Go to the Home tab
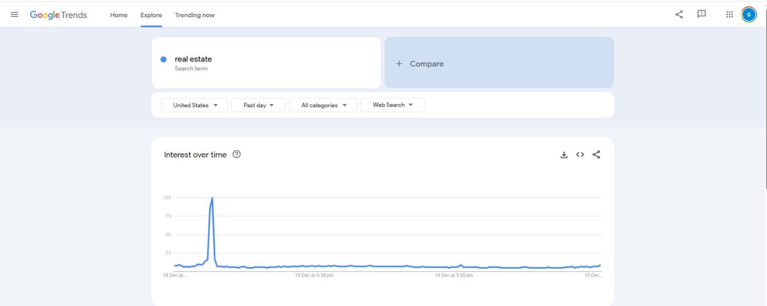This screenshot has height=306, width=767. (x=119, y=15)
